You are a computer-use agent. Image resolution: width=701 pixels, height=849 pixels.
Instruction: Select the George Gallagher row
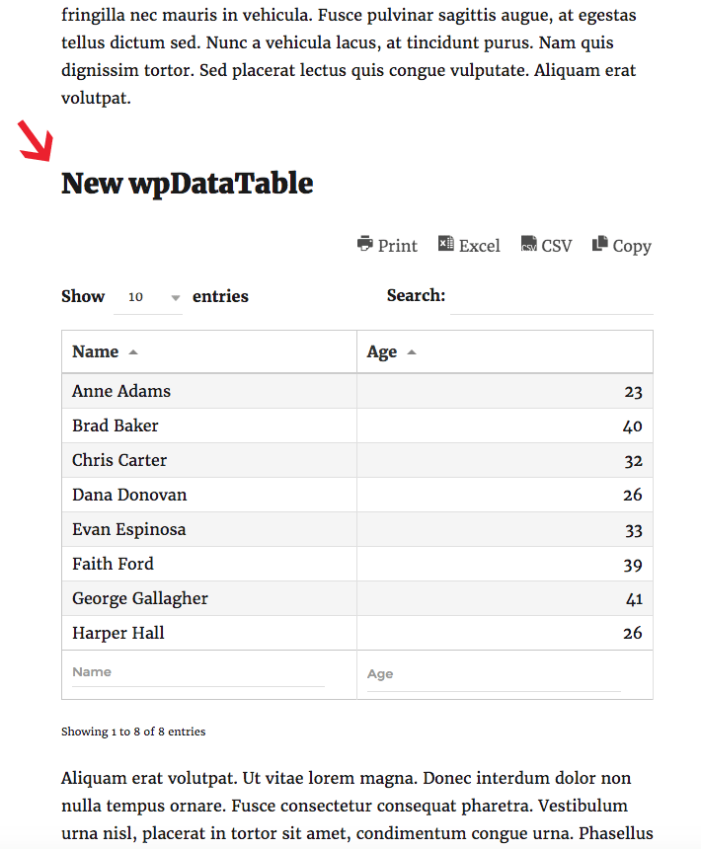click(x=357, y=598)
